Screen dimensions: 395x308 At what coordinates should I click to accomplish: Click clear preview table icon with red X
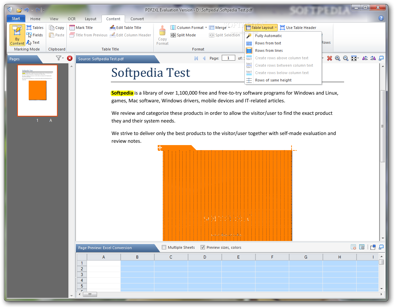pyautogui.click(x=354, y=247)
